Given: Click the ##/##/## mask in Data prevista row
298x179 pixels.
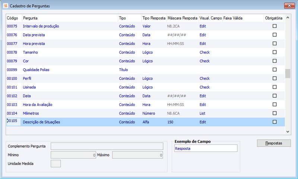Looking at the screenshot, I should point(177,35).
